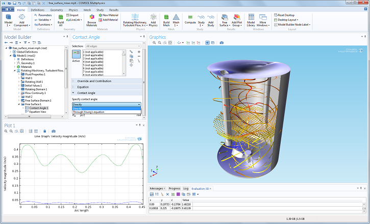
Task: Click the add to selection plus icon
Action: 139,52
